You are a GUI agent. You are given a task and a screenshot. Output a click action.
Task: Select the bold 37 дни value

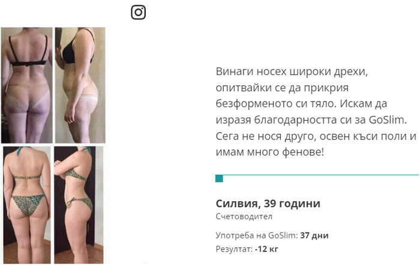click(x=314, y=235)
